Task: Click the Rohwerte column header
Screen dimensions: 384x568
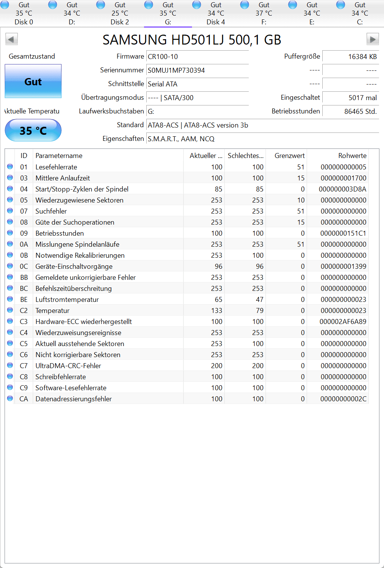Action: 338,155
